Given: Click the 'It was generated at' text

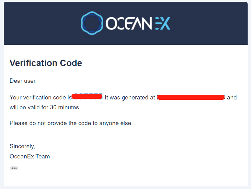Looking at the screenshot, I should pos(130,98).
